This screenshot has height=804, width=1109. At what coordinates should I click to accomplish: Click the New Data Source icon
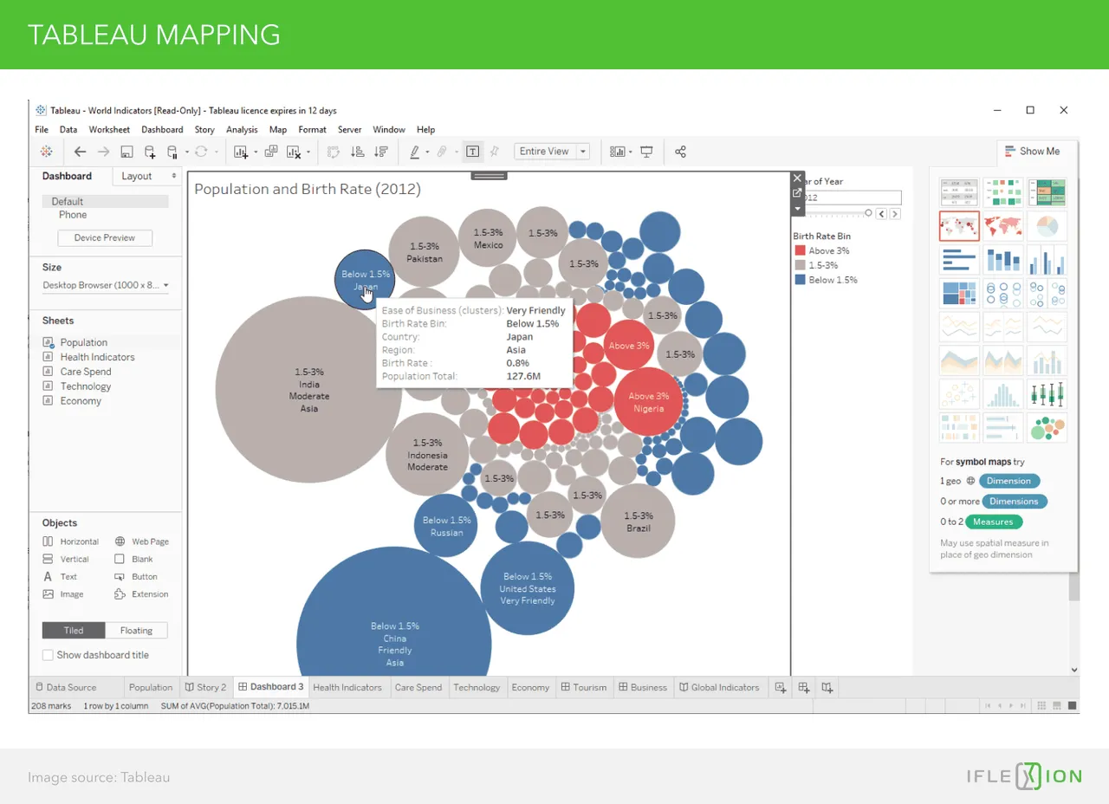click(x=150, y=152)
